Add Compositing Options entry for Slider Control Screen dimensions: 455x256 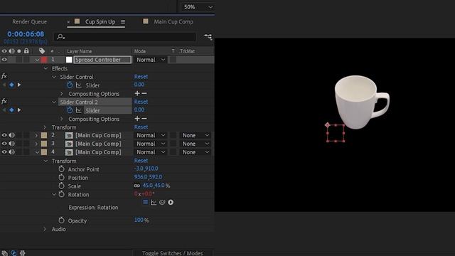click(137, 93)
